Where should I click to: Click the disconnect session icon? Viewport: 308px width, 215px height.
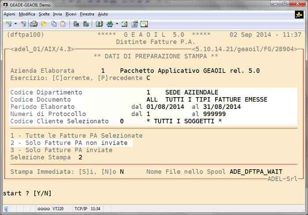coord(23,24)
